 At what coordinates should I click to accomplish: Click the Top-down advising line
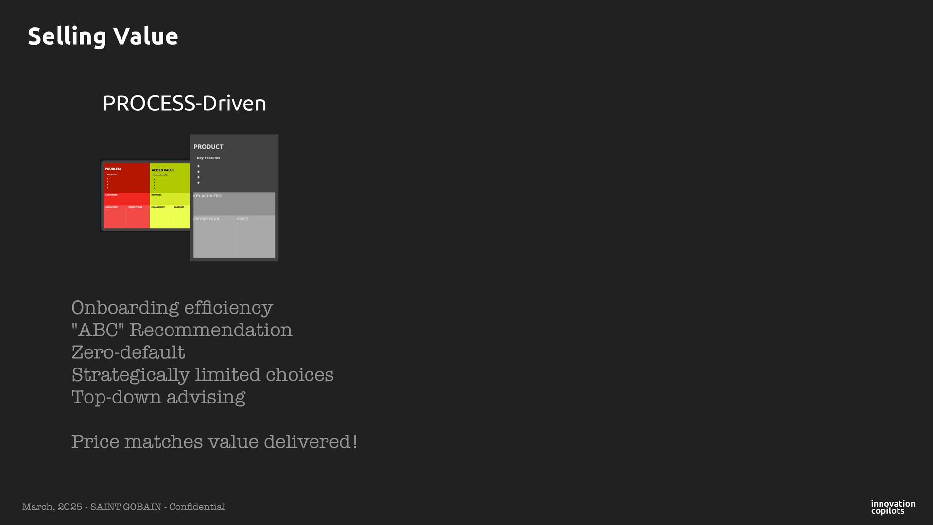coord(158,397)
